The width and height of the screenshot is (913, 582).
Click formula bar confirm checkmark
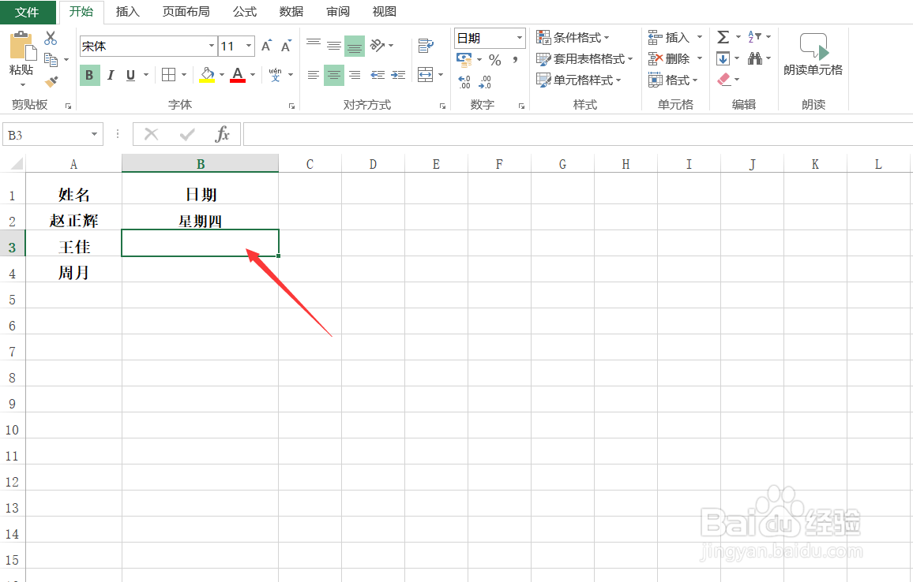click(x=187, y=134)
